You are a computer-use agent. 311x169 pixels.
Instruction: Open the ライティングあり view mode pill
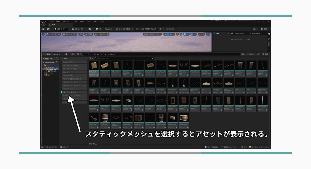pyautogui.click(x=70, y=34)
